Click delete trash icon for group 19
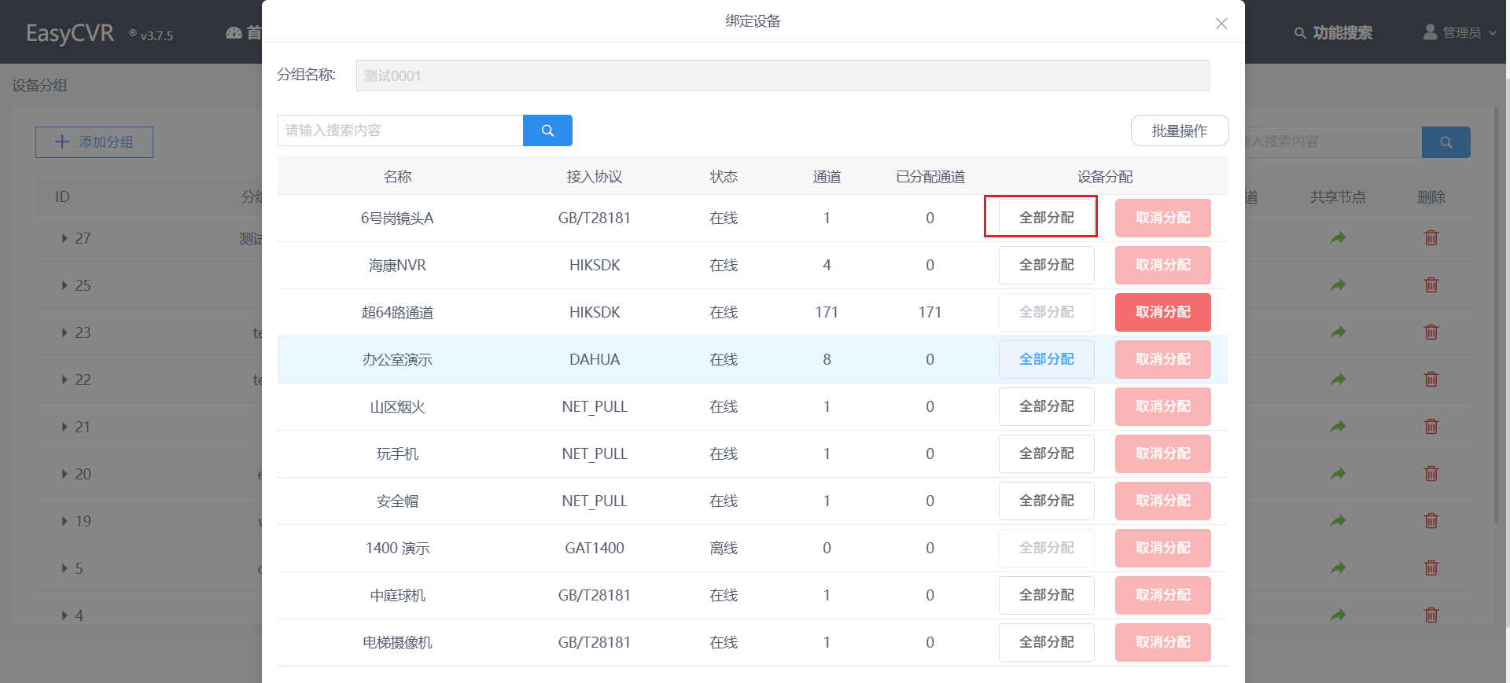Screen dimensions: 1510x683 click(x=1431, y=521)
